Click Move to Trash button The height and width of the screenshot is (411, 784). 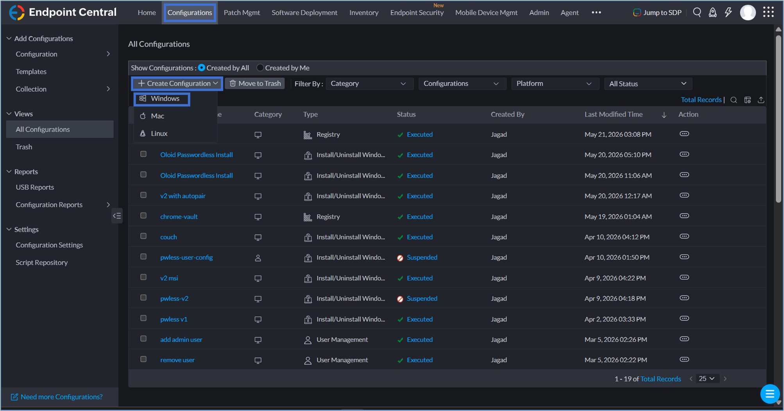click(255, 84)
